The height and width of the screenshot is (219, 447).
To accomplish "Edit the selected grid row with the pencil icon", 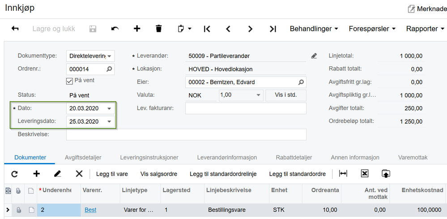I will [x=58, y=174].
